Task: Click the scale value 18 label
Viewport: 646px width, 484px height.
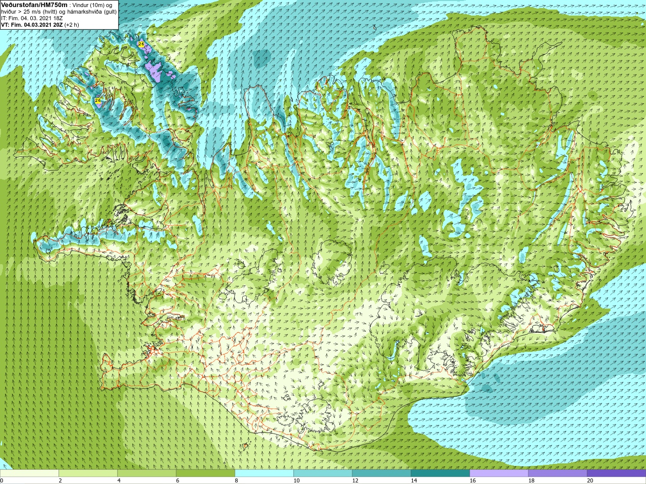Action: tap(531, 480)
